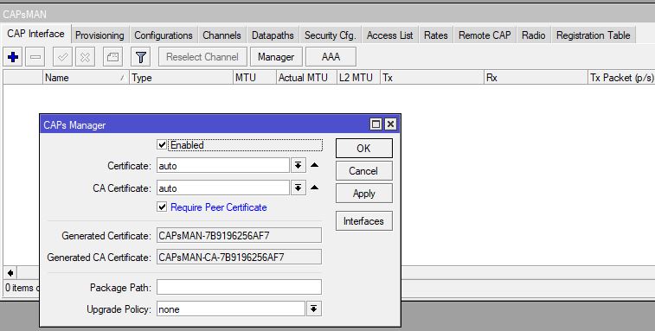Sort by the Tx column header
This screenshot has height=331, width=655.
432,78
